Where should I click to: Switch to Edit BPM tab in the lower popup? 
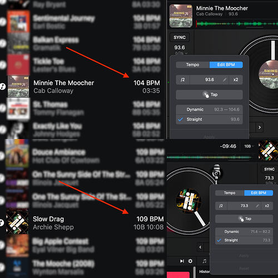(x=259, y=193)
